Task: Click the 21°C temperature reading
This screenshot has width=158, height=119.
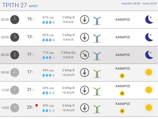Action: pyautogui.click(x=31, y=89)
